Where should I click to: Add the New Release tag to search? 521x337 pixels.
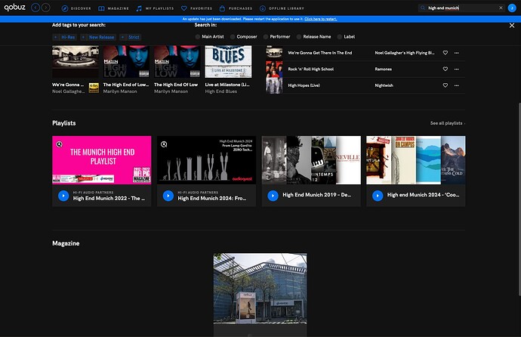coord(98,37)
